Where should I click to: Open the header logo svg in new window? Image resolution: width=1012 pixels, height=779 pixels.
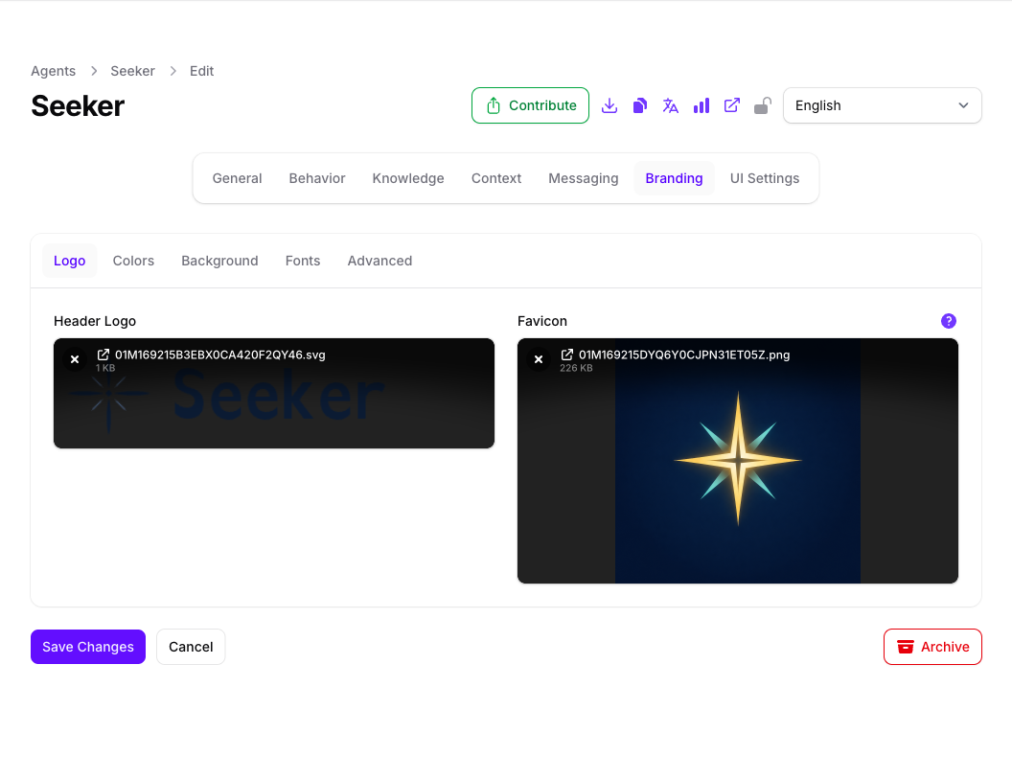[103, 355]
